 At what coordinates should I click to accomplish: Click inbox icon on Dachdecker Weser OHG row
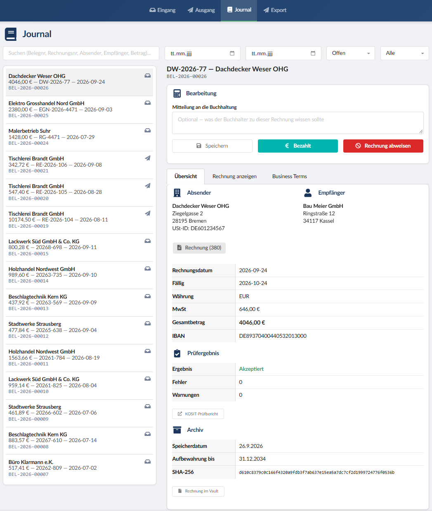[147, 75]
